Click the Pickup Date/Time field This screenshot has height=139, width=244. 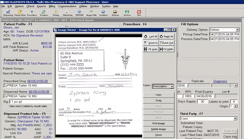pyautogui.click(x=224, y=34)
